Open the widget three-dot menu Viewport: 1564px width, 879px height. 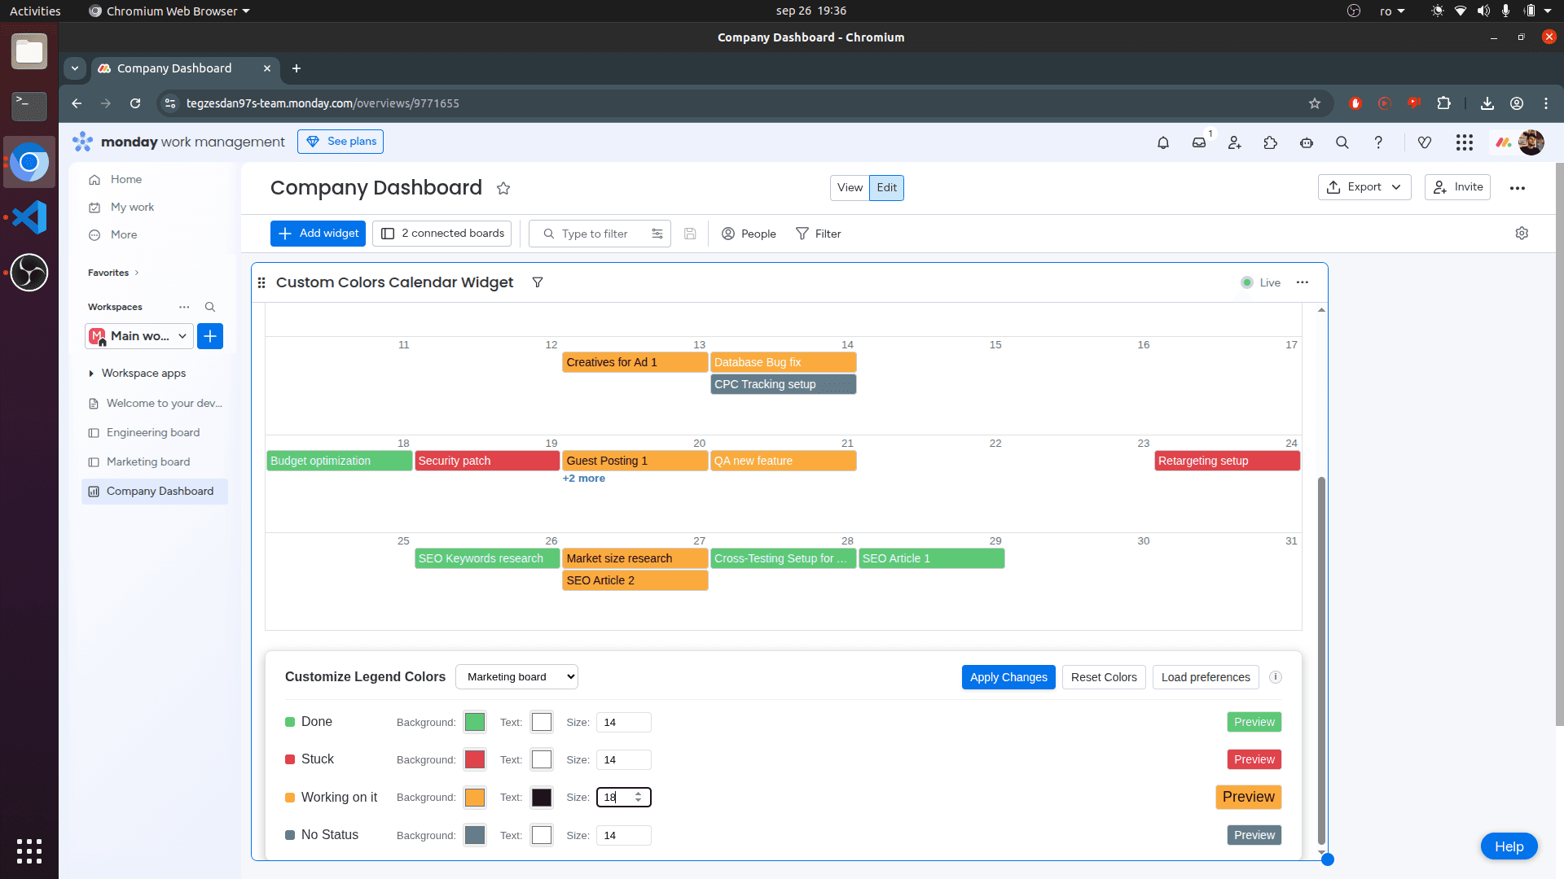1302,282
